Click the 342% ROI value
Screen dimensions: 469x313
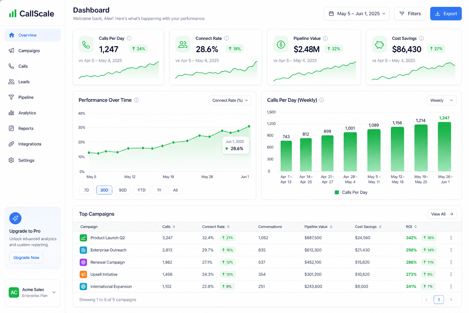411,238
